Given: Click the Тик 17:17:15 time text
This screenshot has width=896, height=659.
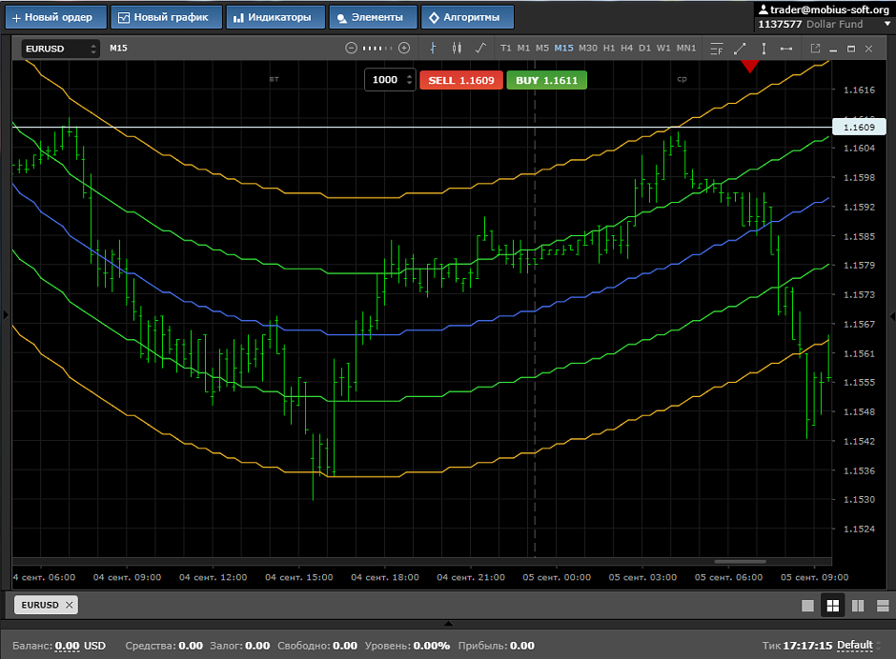Looking at the screenshot, I should pyautogui.click(x=797, y=646).
